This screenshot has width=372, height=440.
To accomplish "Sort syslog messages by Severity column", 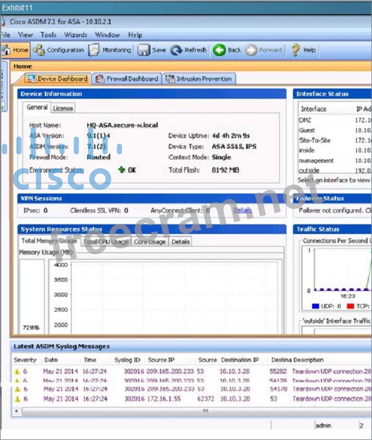I will (25, 360).
